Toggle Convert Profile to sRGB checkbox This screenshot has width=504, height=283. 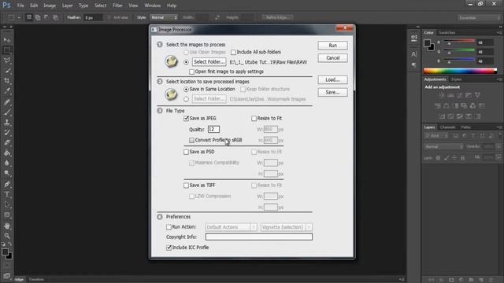[191, 140]
